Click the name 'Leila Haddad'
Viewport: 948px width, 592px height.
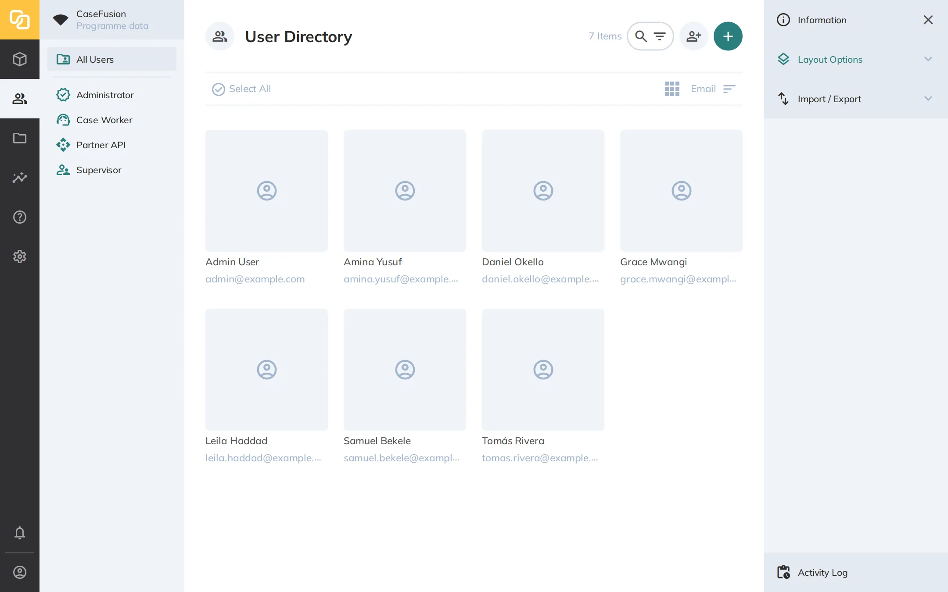click(236, 441)
